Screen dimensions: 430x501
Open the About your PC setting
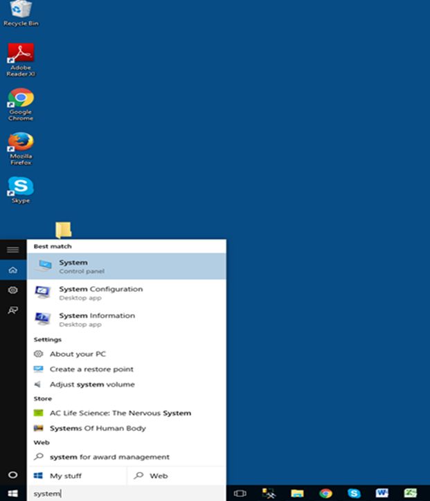coord(127,354)
